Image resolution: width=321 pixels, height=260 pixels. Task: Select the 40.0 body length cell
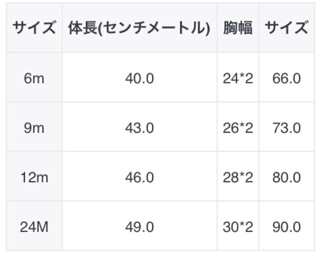tap(139, 78)
